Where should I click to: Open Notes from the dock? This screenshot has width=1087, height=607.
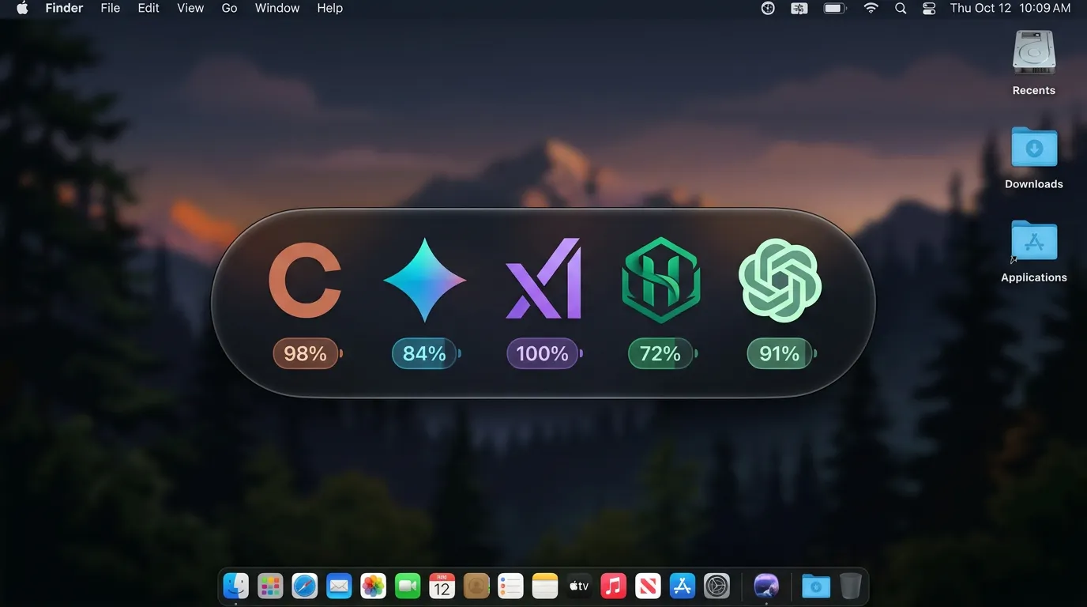545,586
